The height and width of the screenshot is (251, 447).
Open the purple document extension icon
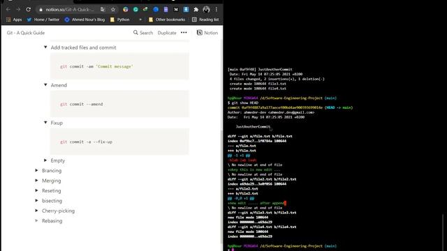tap(166, 9)
